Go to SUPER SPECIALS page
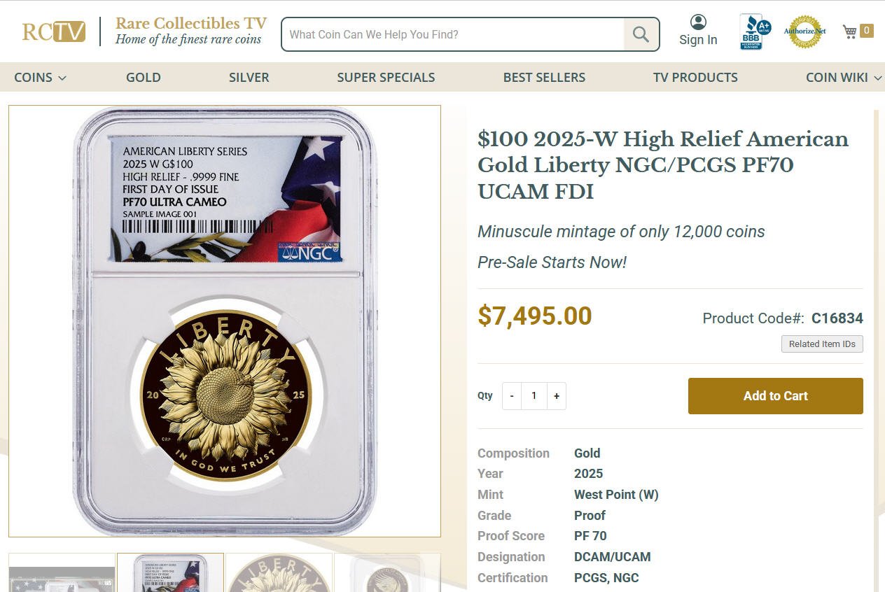 tap(386, 78)
